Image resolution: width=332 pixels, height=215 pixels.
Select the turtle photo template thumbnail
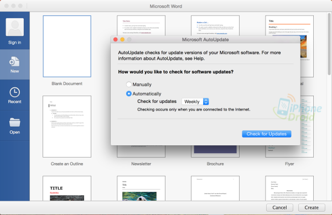click(141, 188)
